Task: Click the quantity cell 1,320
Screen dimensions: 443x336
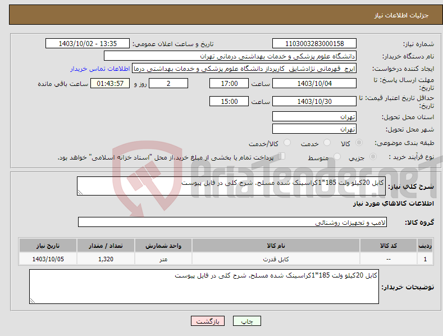Action: tap(106, 259)
